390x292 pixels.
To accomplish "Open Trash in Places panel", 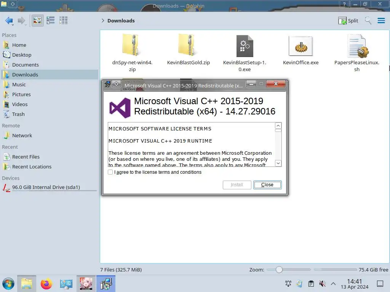I will (49, 114).
